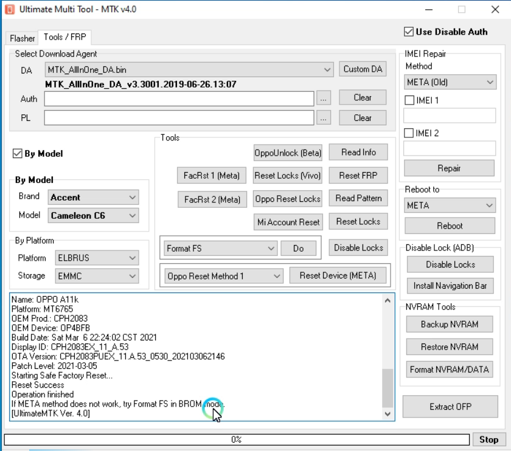Click Reset Device (META) button
The image size is (511, 451).
(338, 275)
